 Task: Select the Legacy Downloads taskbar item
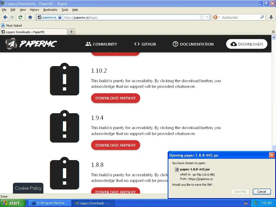(93, 203)
